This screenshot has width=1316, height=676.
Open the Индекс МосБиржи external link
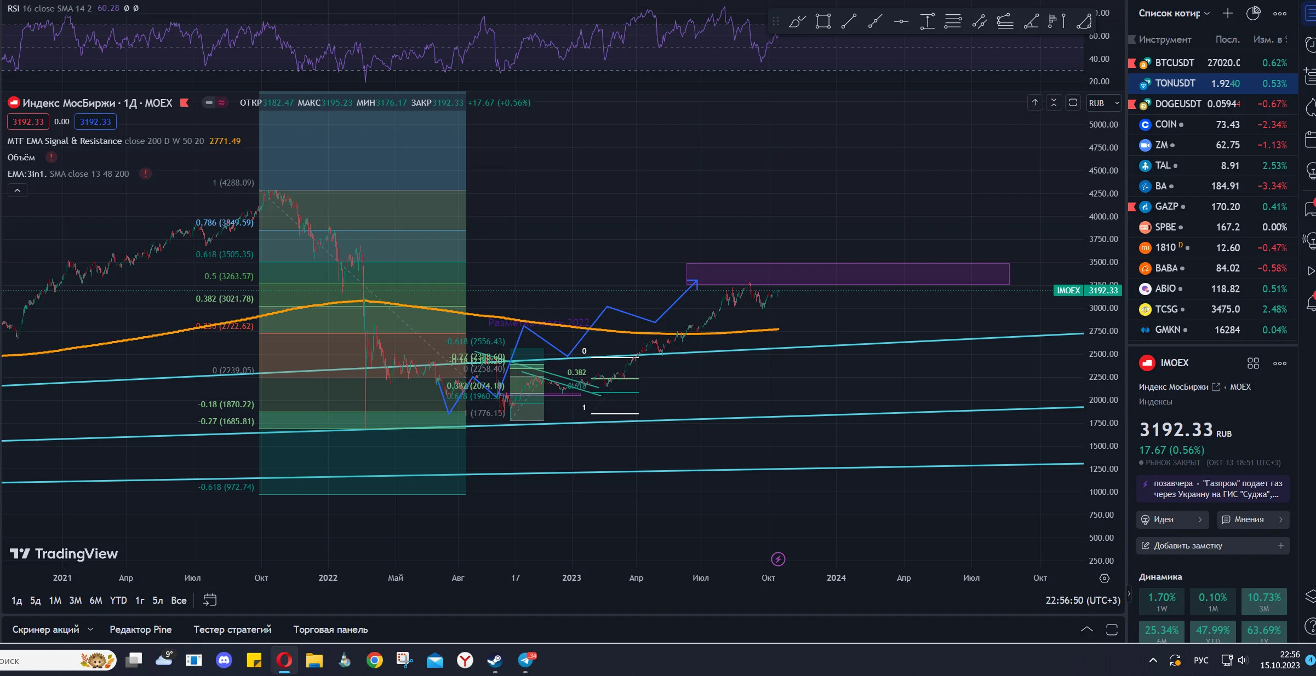pos(1216,387)
